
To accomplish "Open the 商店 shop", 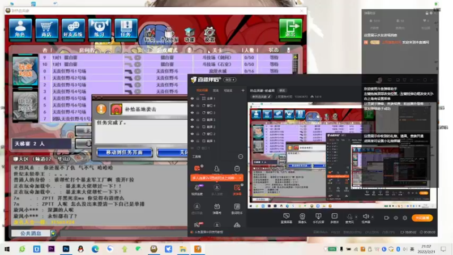I will coord(46,29).
